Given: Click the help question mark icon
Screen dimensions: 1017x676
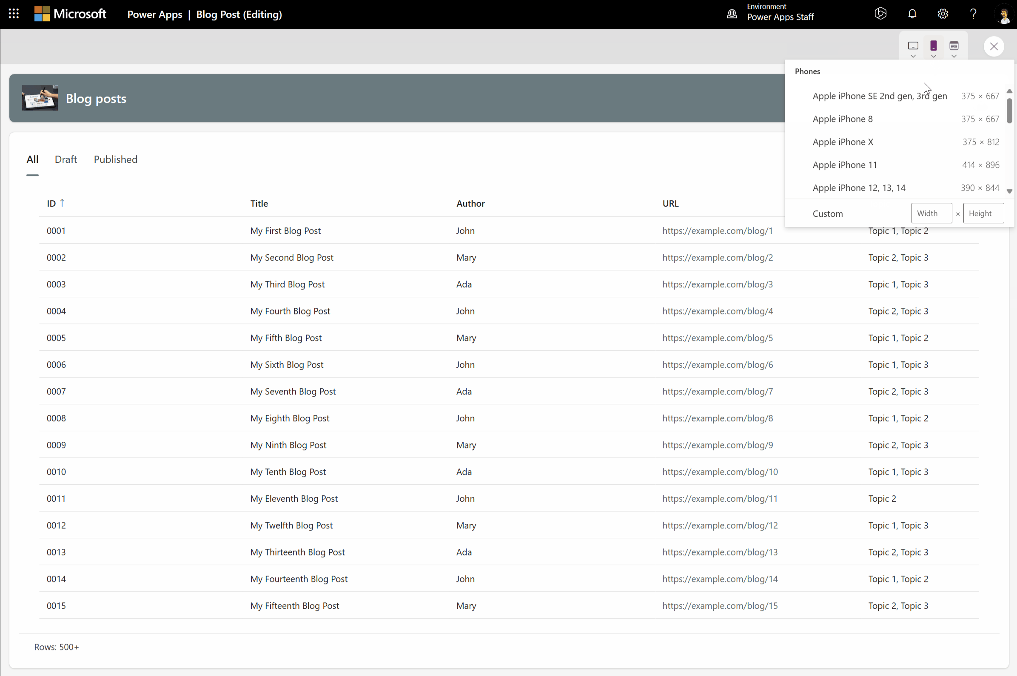Looking at the screenshot, I should click(973, 14).
